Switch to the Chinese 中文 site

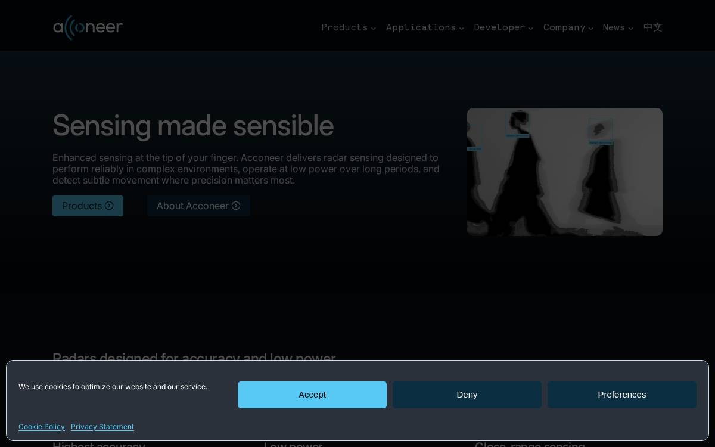653,27
